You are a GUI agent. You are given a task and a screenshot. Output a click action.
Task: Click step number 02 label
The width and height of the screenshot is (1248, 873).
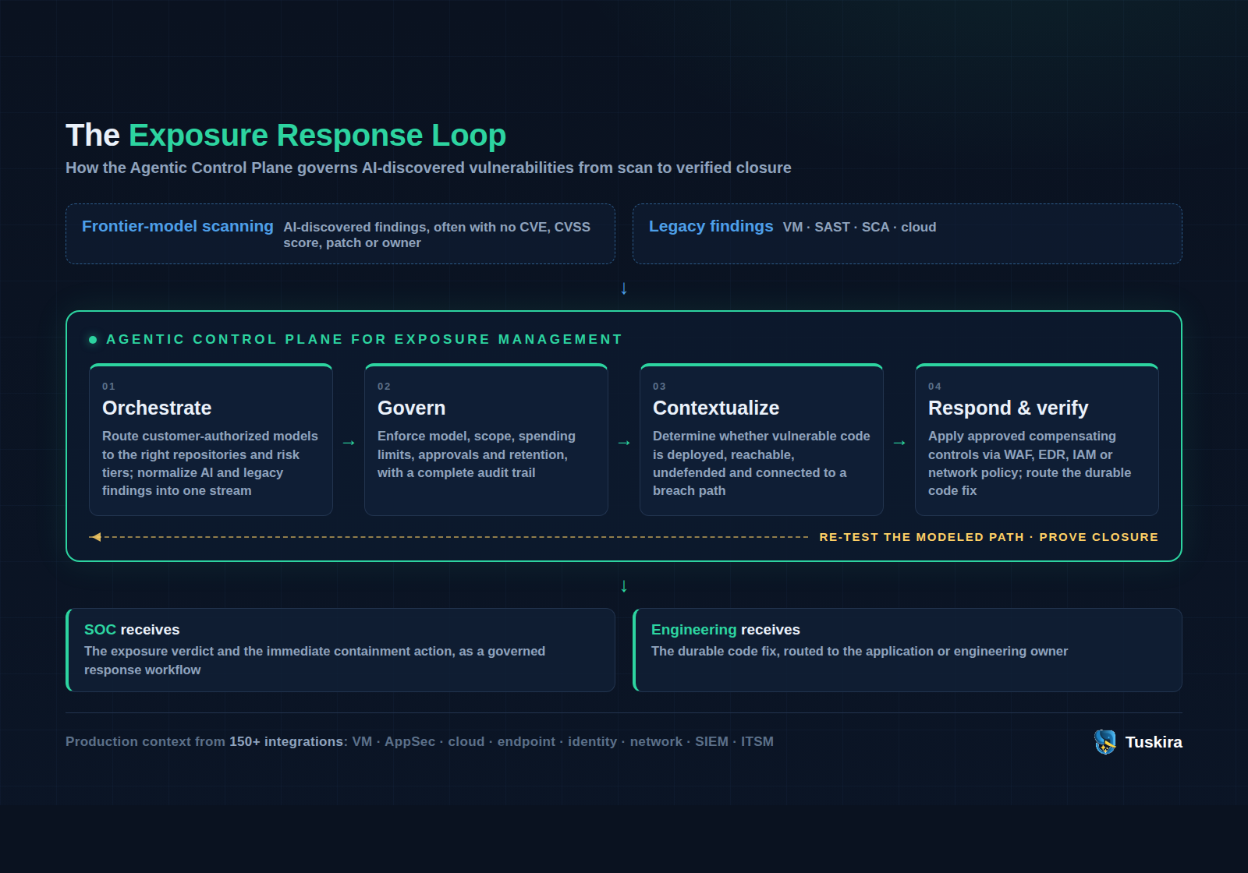[x=384, y=387]
